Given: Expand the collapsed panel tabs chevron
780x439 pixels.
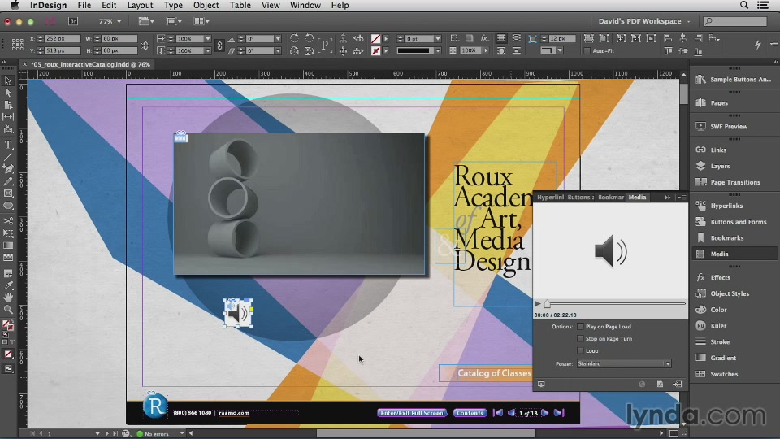Looking at the screenshot, I should [668, 198].
